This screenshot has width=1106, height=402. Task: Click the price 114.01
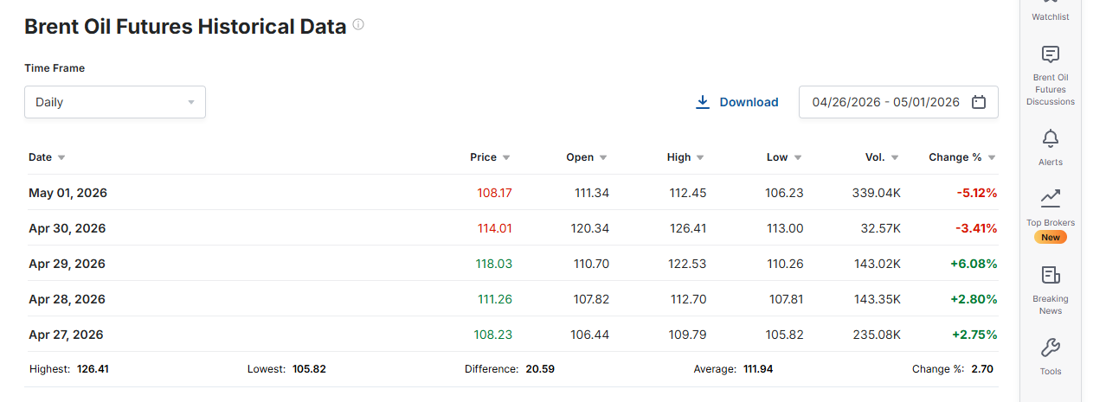(x=495, y=228)
